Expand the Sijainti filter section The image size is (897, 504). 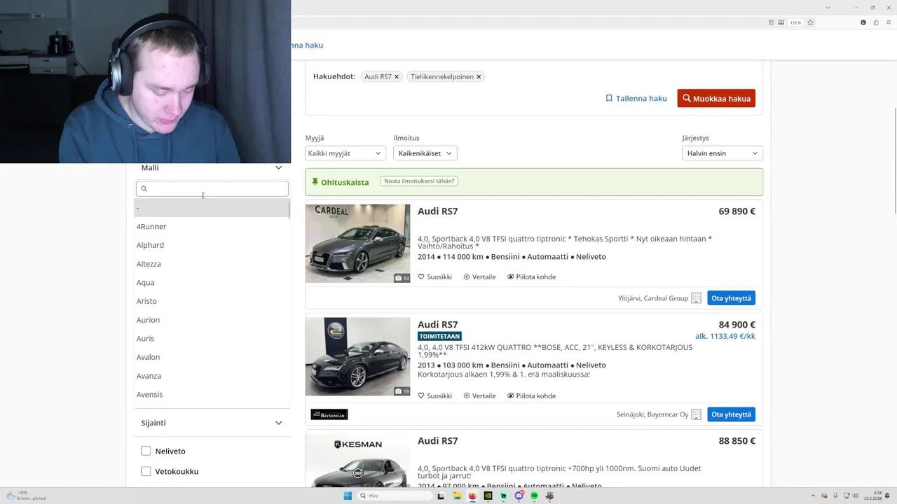[278, 423]
